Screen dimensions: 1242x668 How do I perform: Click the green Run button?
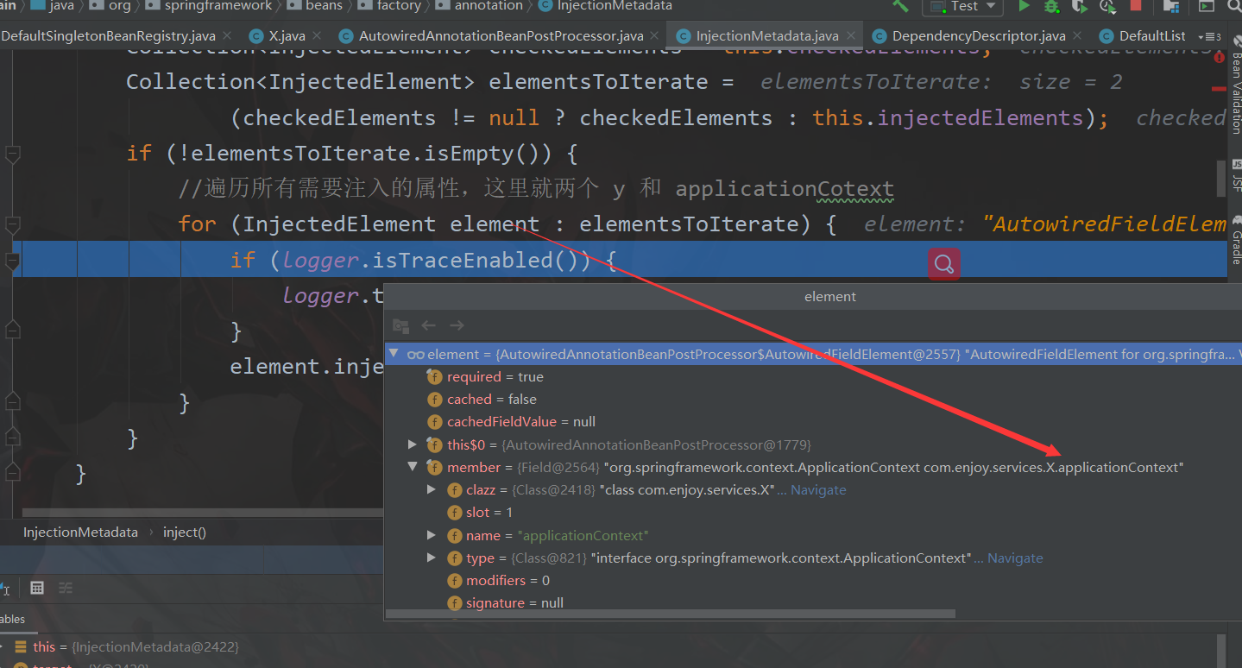1024,6
